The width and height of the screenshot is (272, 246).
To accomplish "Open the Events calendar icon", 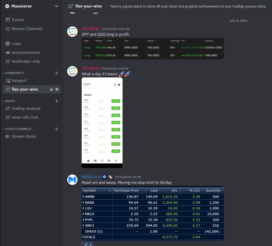I will click(8, 20).
